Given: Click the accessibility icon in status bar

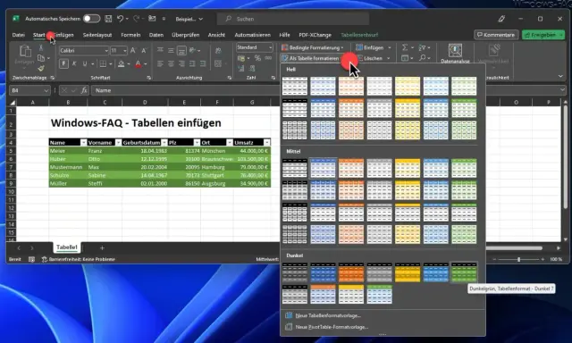Looking at the screenshot, I should coord(44,259).
